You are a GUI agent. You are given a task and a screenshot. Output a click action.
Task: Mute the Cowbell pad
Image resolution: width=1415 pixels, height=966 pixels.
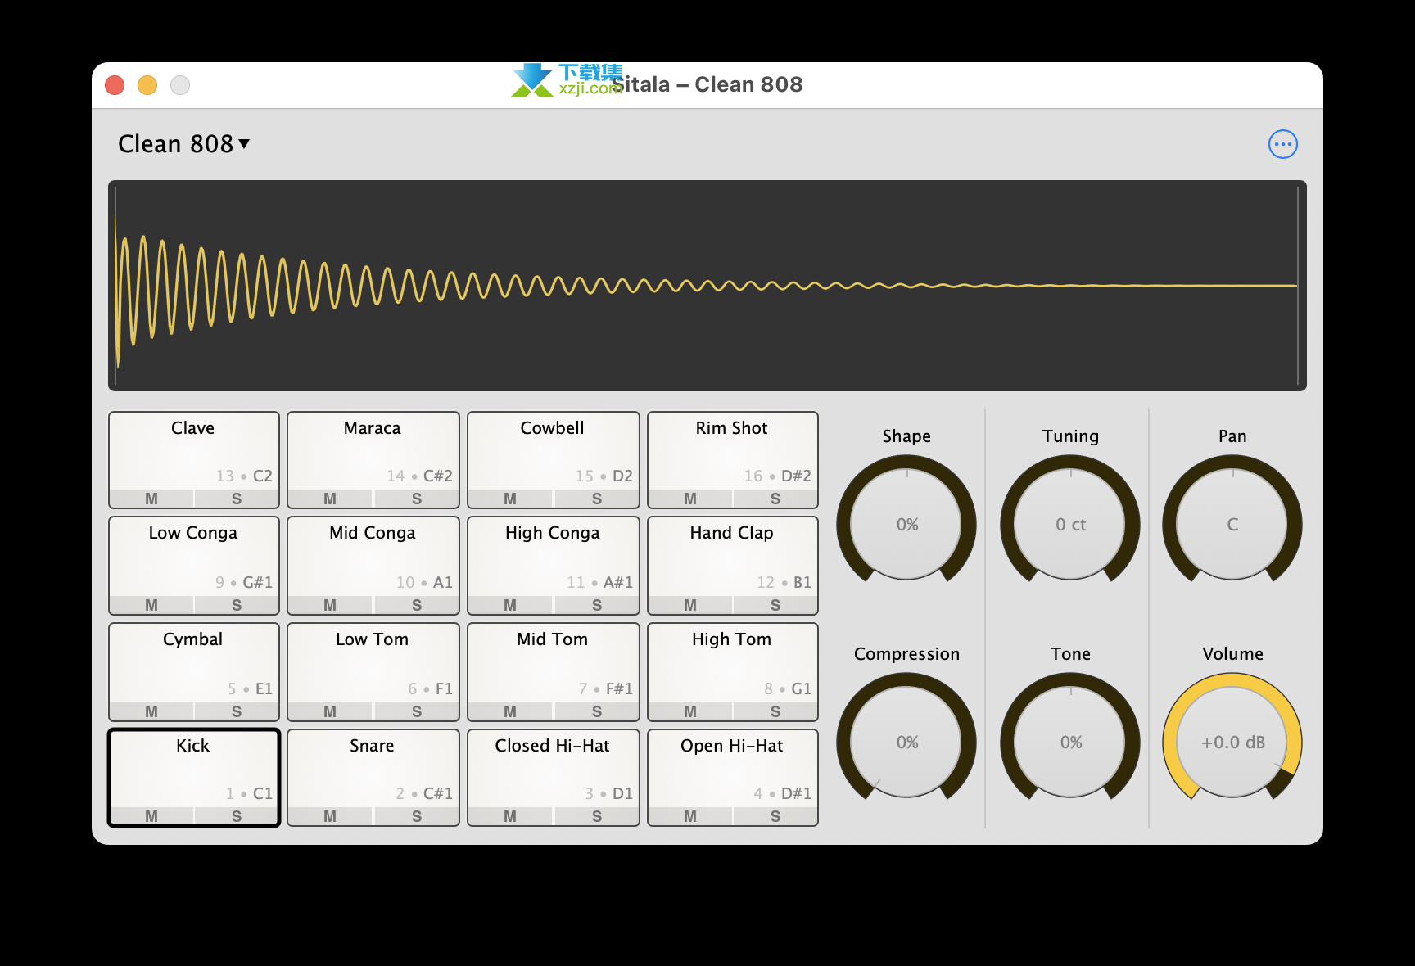[510, 499]
